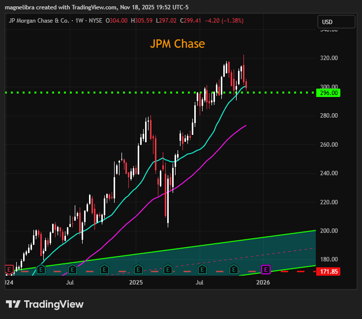Click the 2025 time axis label
This screenshot has height=319, width=362.
[x=136, y=283]
